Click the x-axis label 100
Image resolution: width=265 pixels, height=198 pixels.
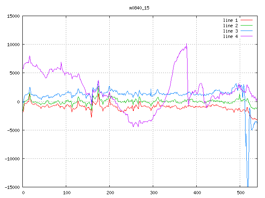[67, 193]
